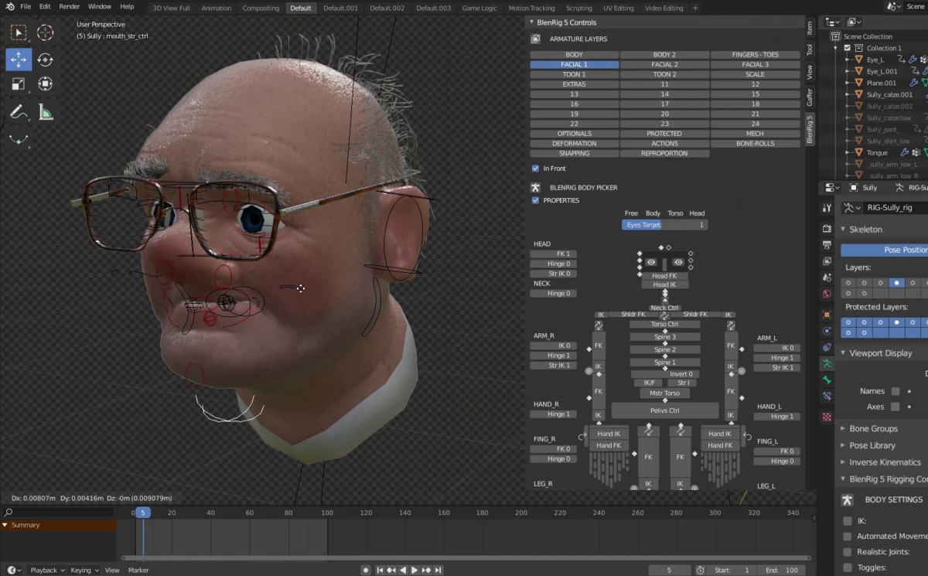Uncheck the PROPERTIES checkbox
This screenshot has width=928, height=576.
pos(535,200)
